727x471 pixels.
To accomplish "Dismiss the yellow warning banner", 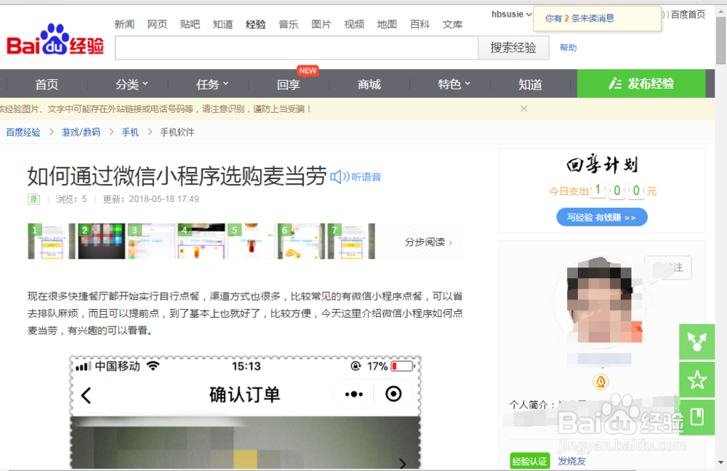I will 523,108.
